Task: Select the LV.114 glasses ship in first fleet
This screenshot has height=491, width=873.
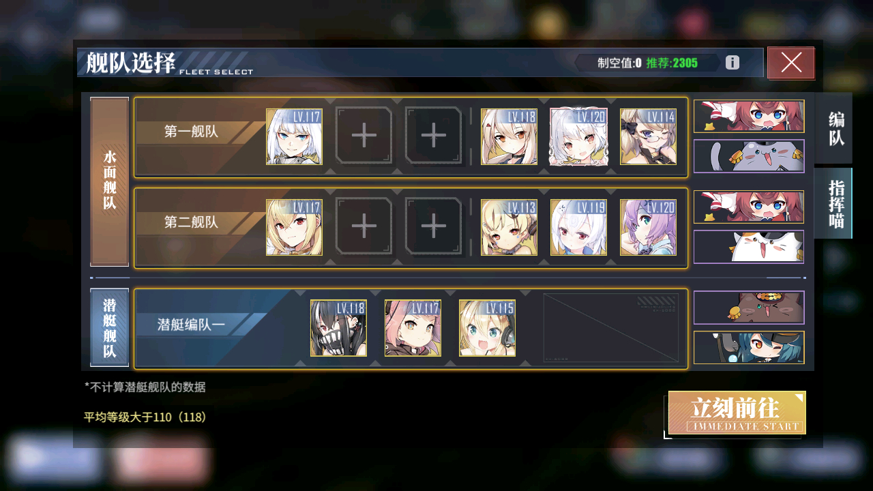Action: 648,136
